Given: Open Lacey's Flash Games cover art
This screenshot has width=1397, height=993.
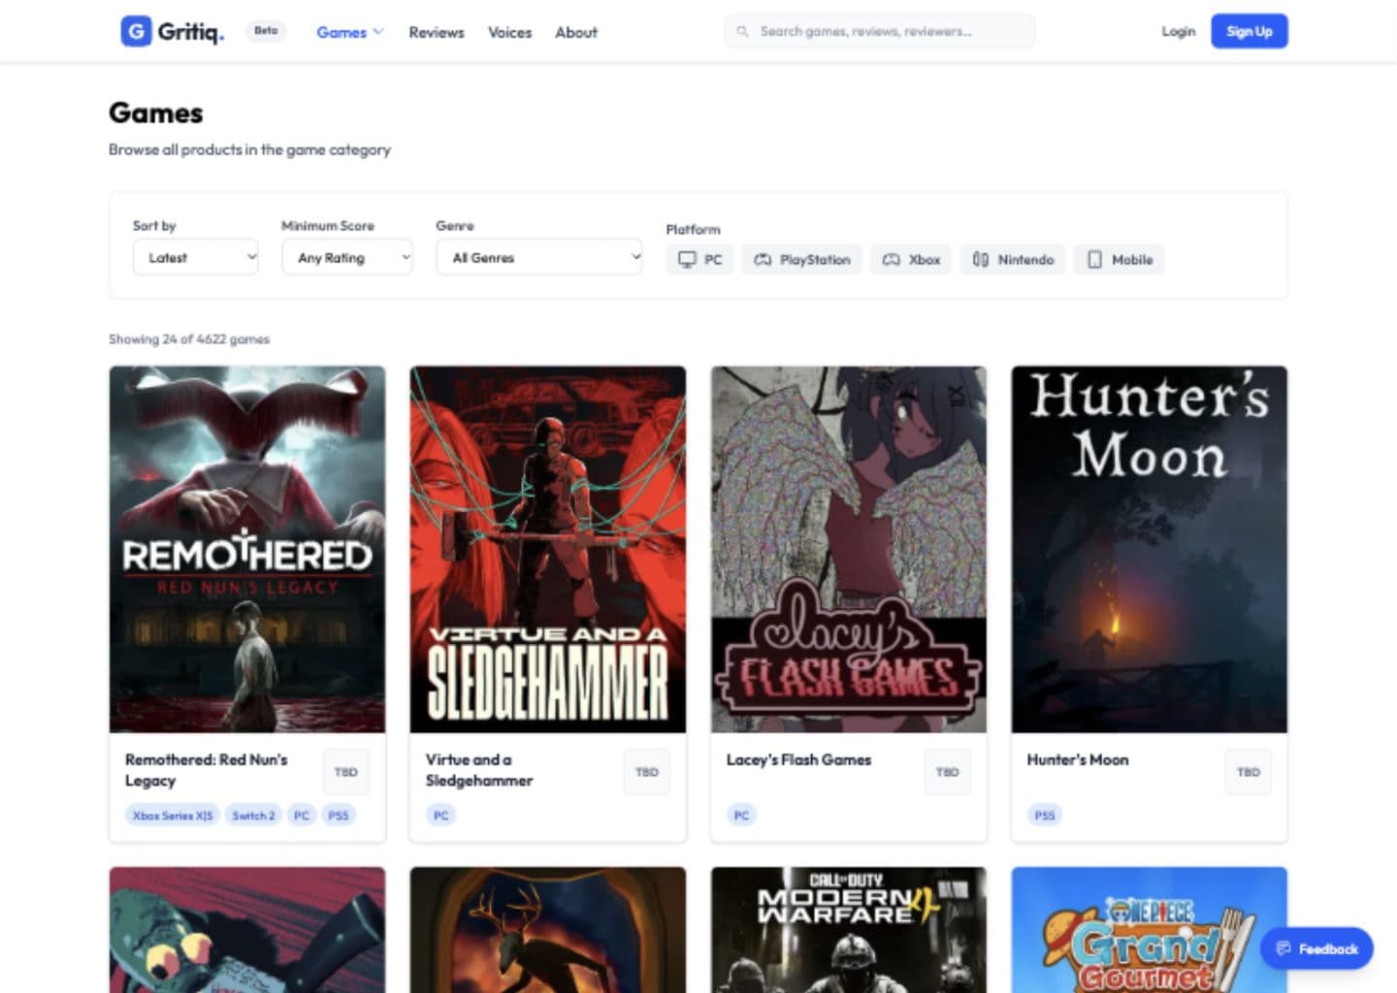Looking at the screenshot, I should pyautogui.click(x=849, y=549).
